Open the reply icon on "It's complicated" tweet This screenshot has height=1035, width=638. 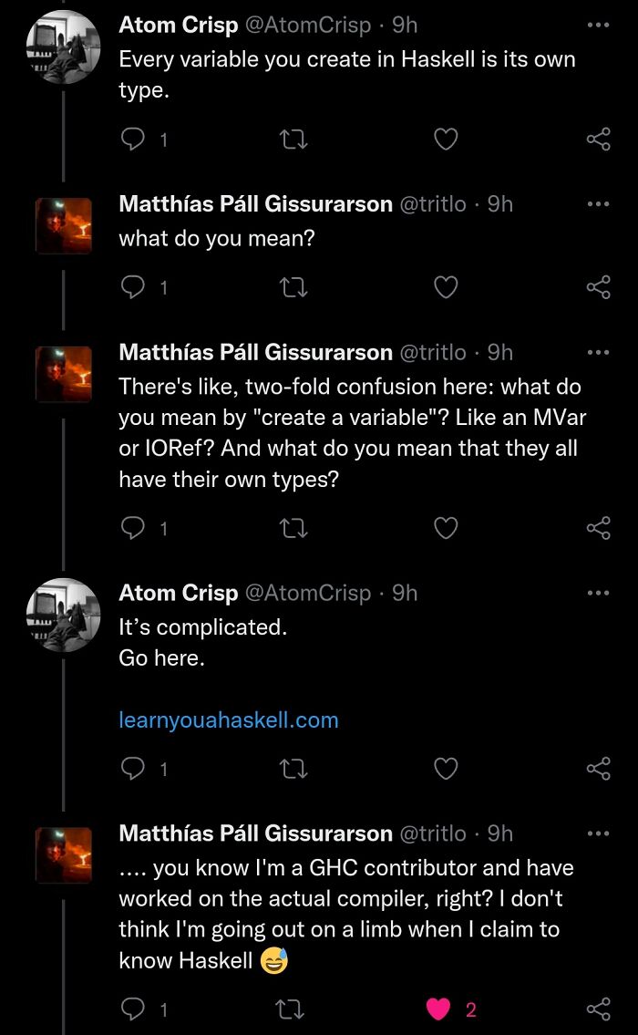coord(133,769)
